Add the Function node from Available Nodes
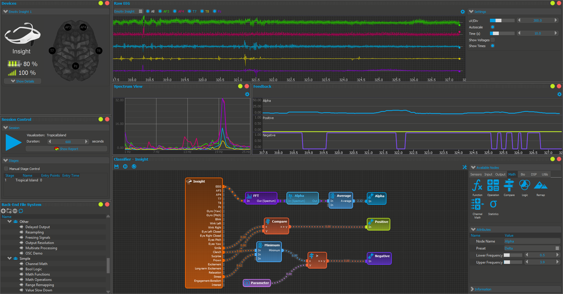The image size is (563, 294). click(x=477, y=188)
